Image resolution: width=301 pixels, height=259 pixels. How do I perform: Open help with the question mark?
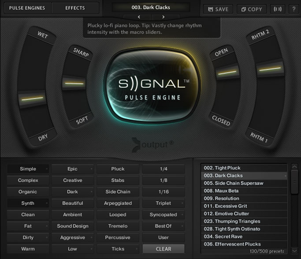(294, 9)
